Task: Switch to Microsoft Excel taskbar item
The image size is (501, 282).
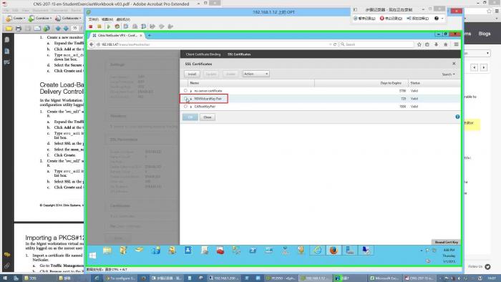Action: (x=384, y=278)
